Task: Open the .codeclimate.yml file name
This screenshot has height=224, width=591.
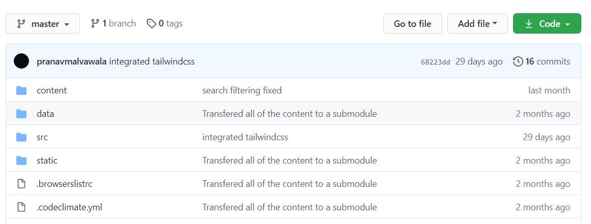Action: coord(69,207)
